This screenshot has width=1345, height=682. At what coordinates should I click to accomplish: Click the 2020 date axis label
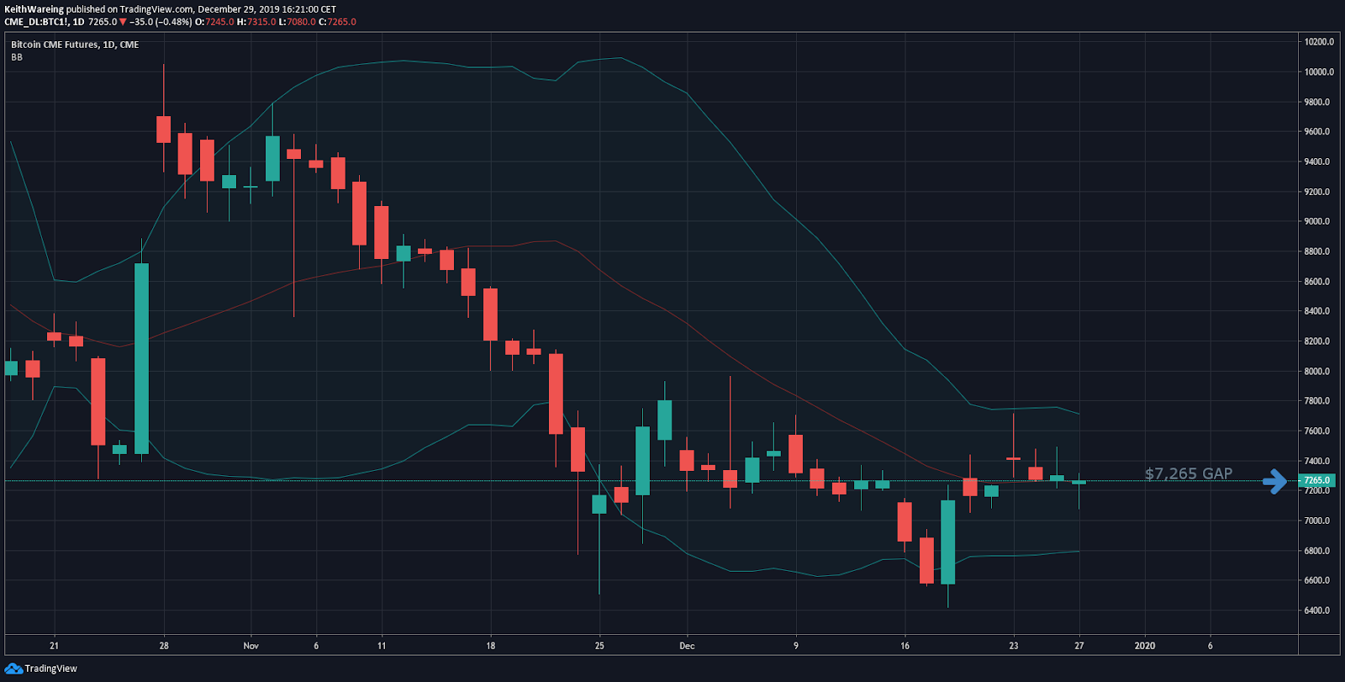(1145, 646)
